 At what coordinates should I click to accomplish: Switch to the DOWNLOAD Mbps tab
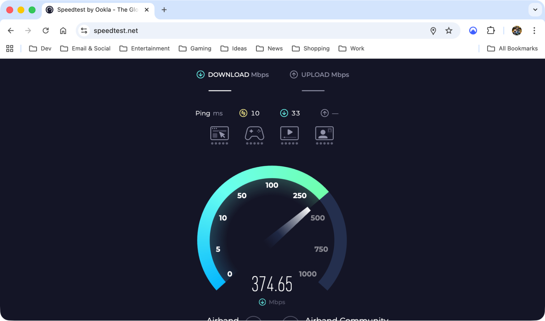click(x=233, y=75)
